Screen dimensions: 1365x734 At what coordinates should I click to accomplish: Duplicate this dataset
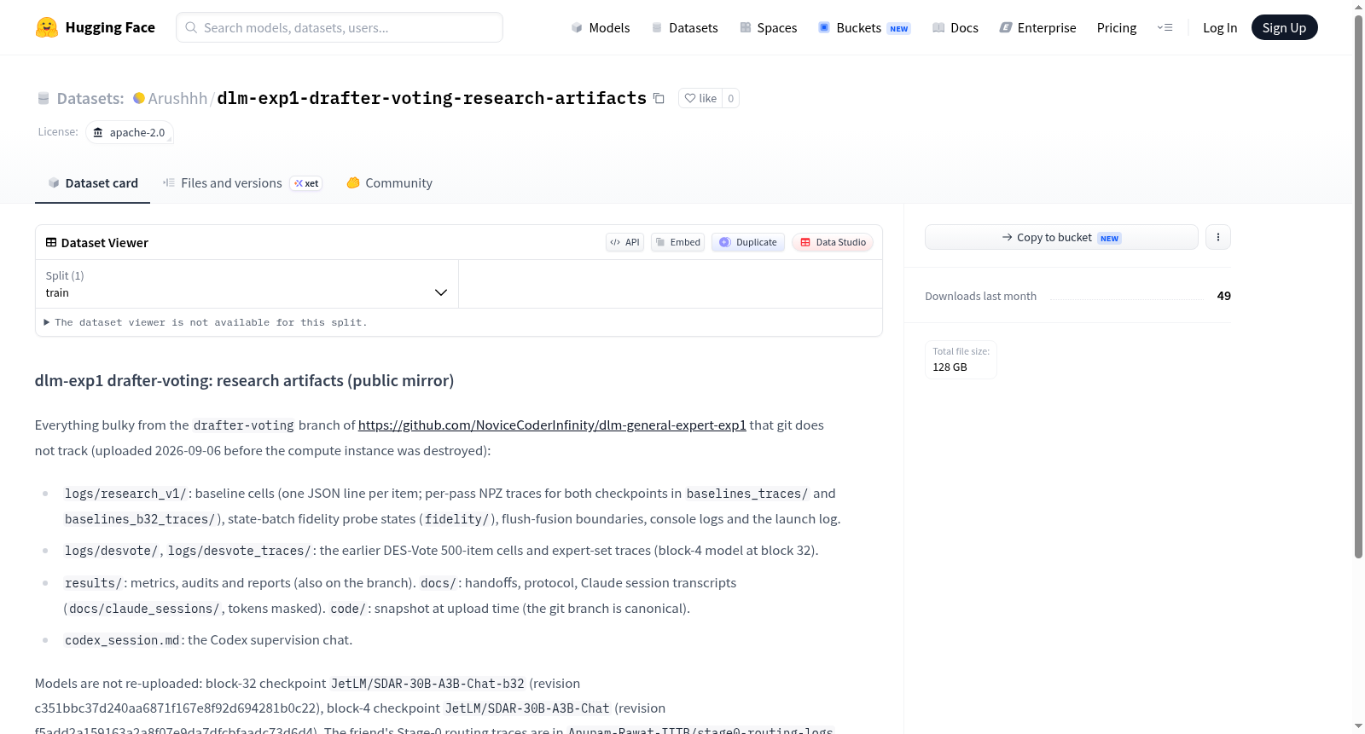click(748, 242)
